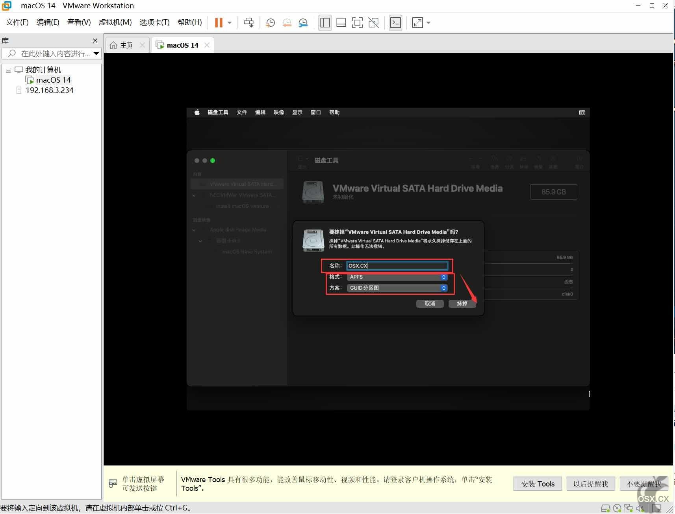Viewport: 675px width, 514px height.
Task: Close the 主页 tab
Action: 142,45
